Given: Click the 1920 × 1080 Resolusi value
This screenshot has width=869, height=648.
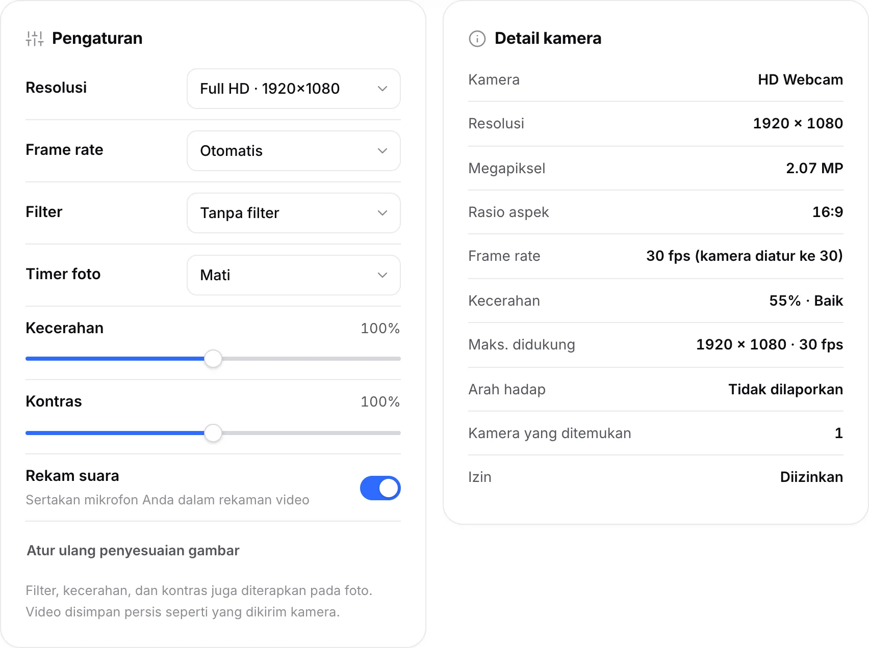Looking at the screenshot, I should click(798, 123).
